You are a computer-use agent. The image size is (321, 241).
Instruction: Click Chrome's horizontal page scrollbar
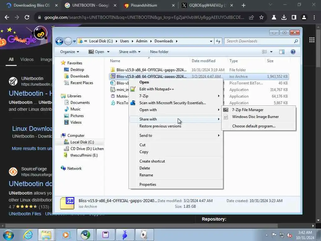(x=141, y=226)
